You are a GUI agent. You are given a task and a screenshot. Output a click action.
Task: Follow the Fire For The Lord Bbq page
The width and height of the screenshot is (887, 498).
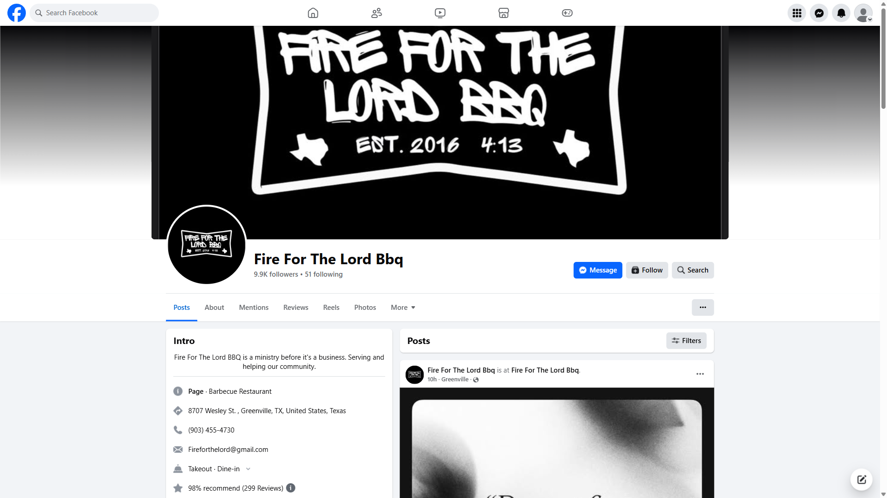tap(647, 270)
